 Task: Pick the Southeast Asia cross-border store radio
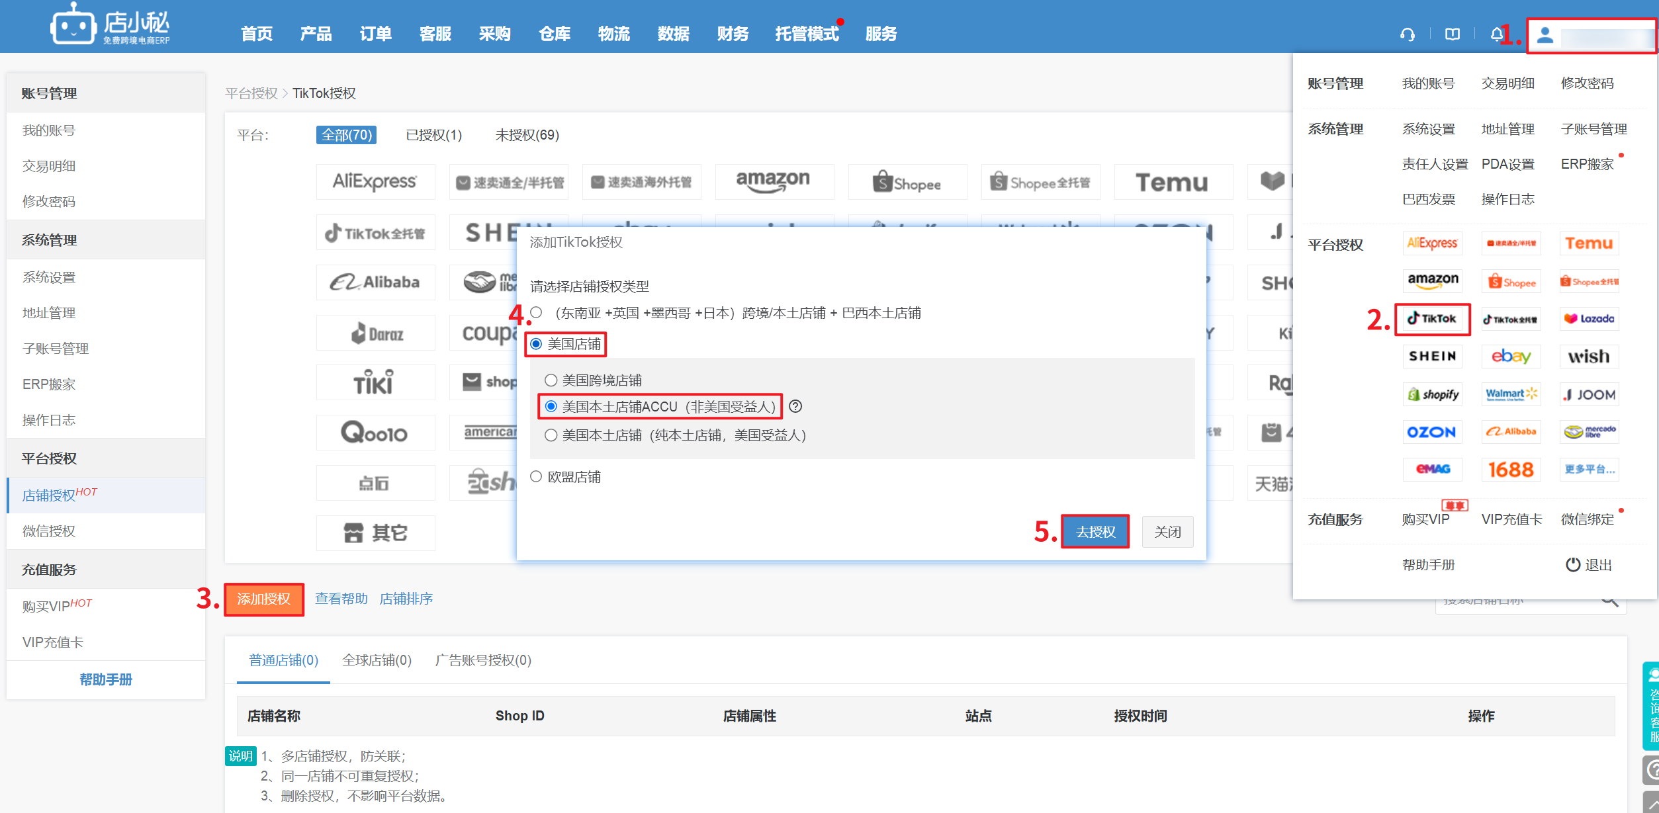click(536, 313)
